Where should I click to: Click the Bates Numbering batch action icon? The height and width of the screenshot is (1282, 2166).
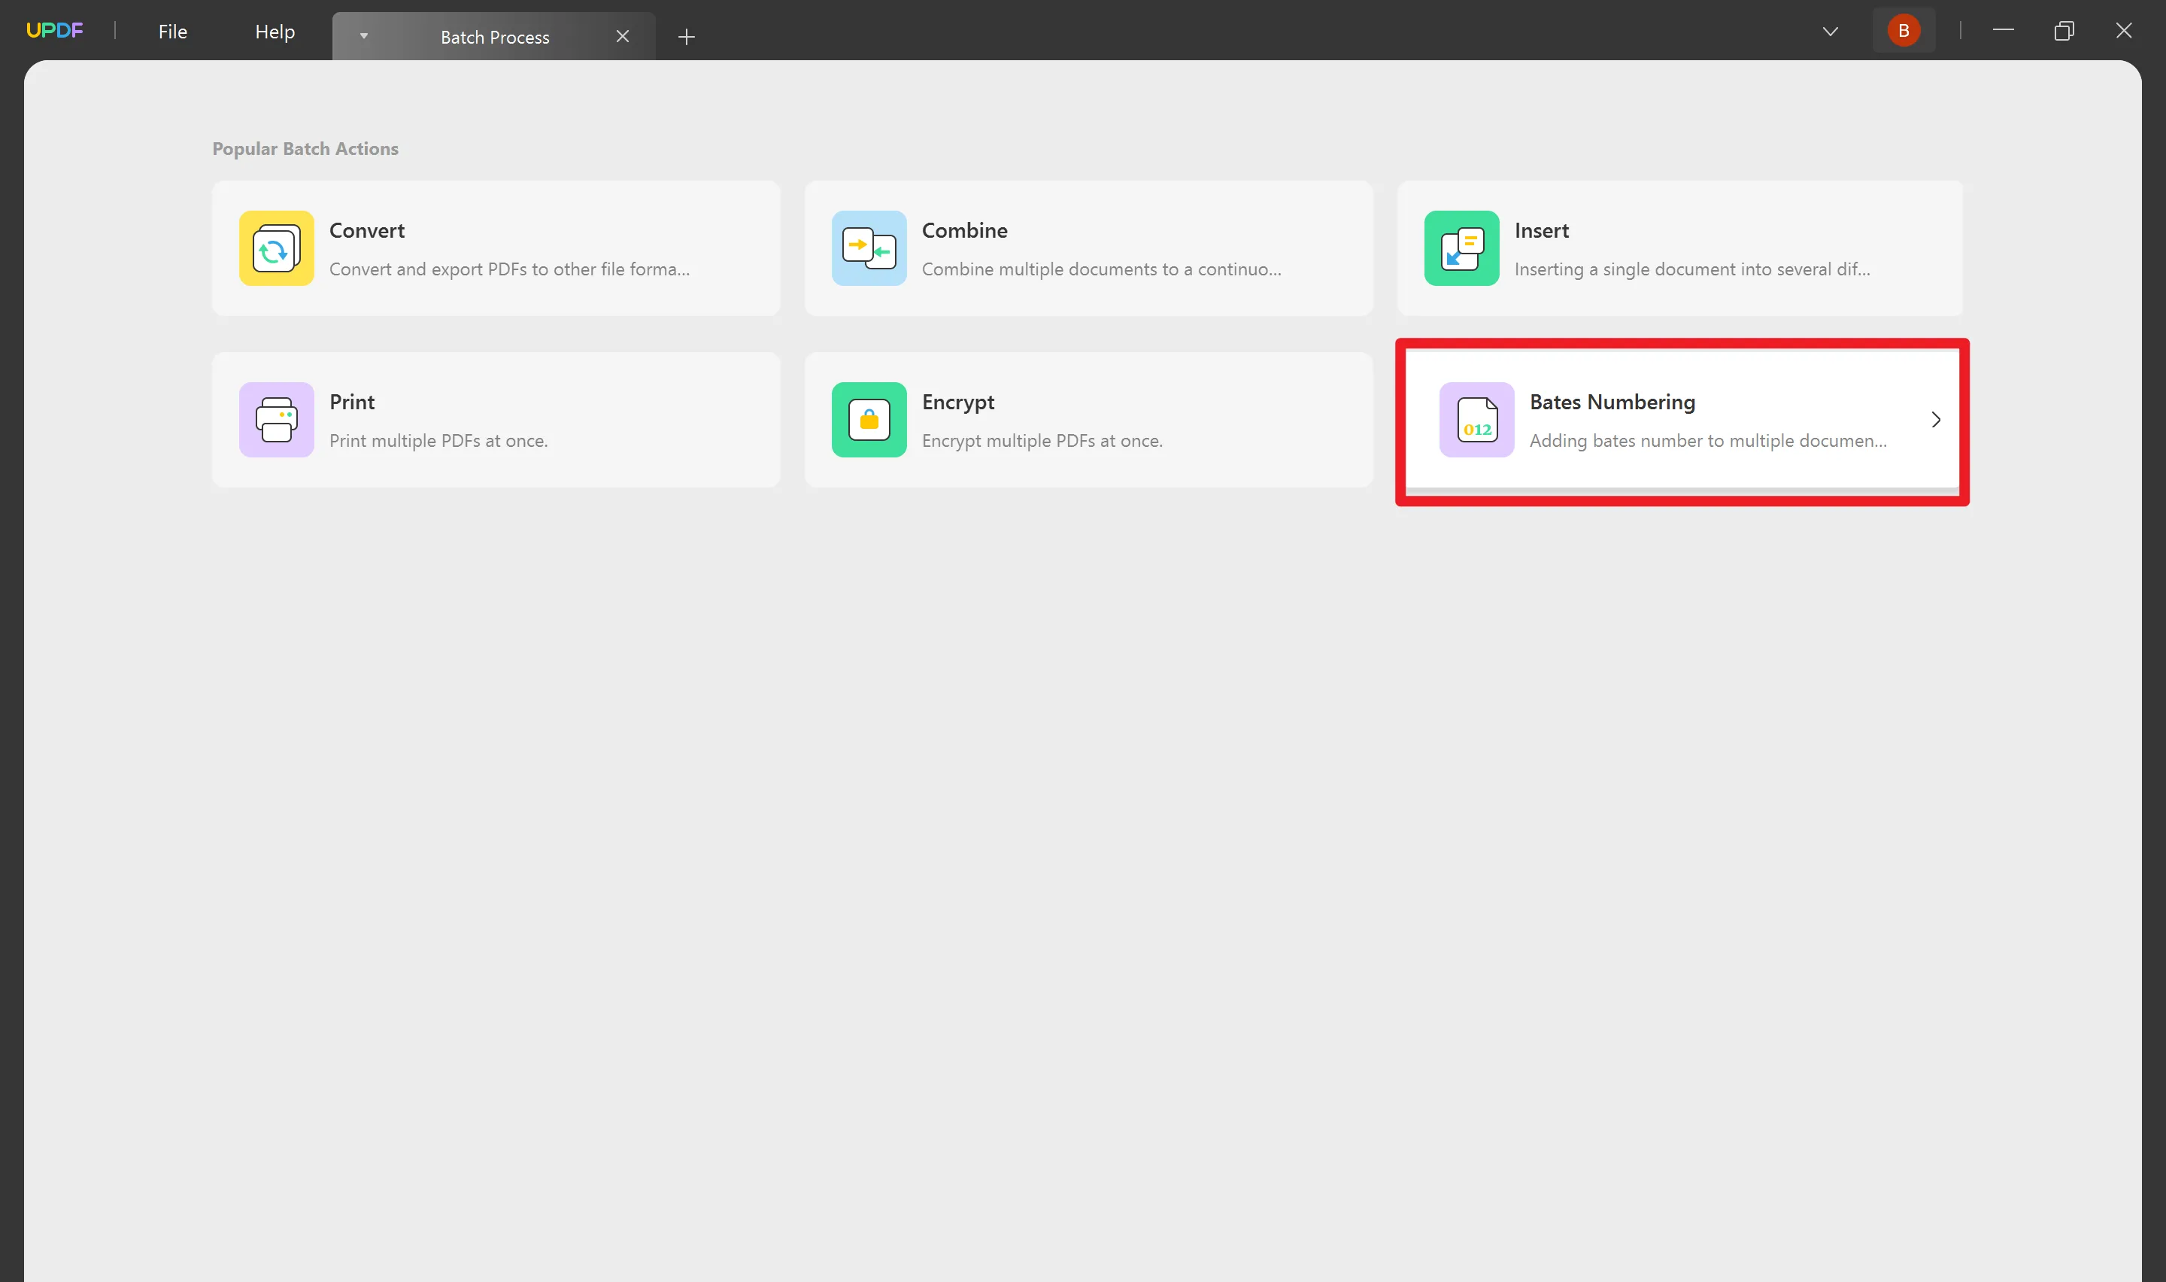[1475, 418]
